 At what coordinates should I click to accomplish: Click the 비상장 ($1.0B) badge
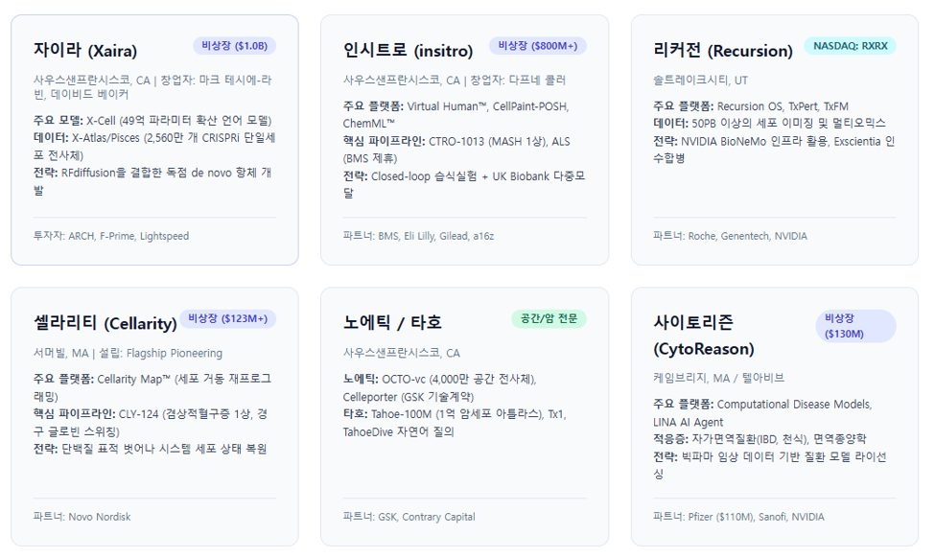click(x=234, y=46)
